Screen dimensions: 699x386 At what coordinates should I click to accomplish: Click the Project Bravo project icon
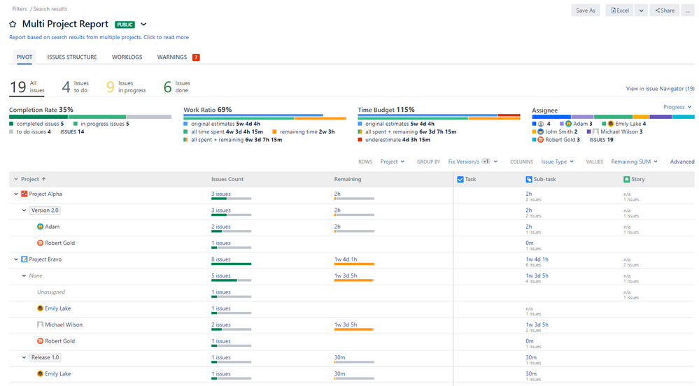pos(24,259)
